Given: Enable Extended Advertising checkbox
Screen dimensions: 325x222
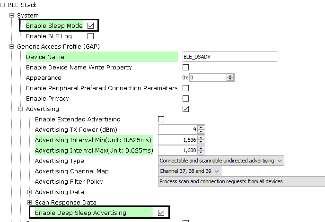Looking at the screenshot, I should pyautogui.click(x=161, y=119).
